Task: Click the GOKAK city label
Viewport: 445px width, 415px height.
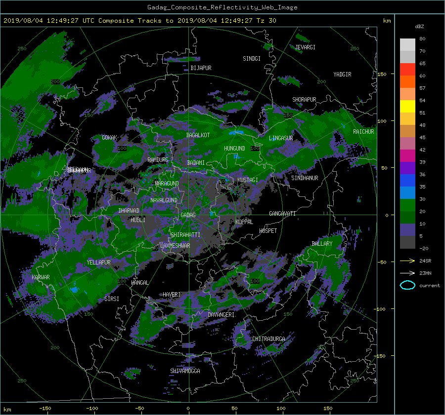Action: [x=110, y=138]
